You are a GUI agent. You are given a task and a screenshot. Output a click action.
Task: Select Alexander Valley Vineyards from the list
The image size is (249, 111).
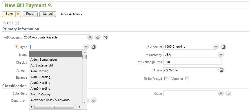coord(56,100)
